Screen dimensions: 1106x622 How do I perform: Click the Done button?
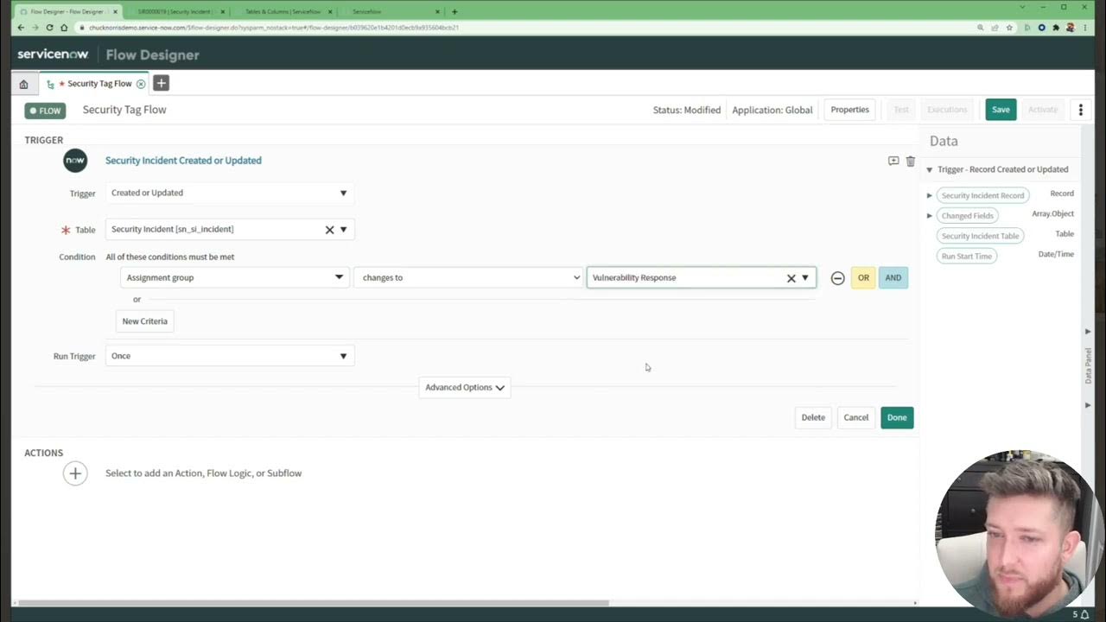click(897, 418)
